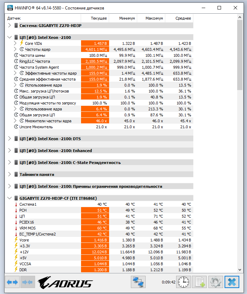Viewport: 247px width, 294px height.
Task: Click the thermometer icon beside PCH
Action: coord(16,210)
